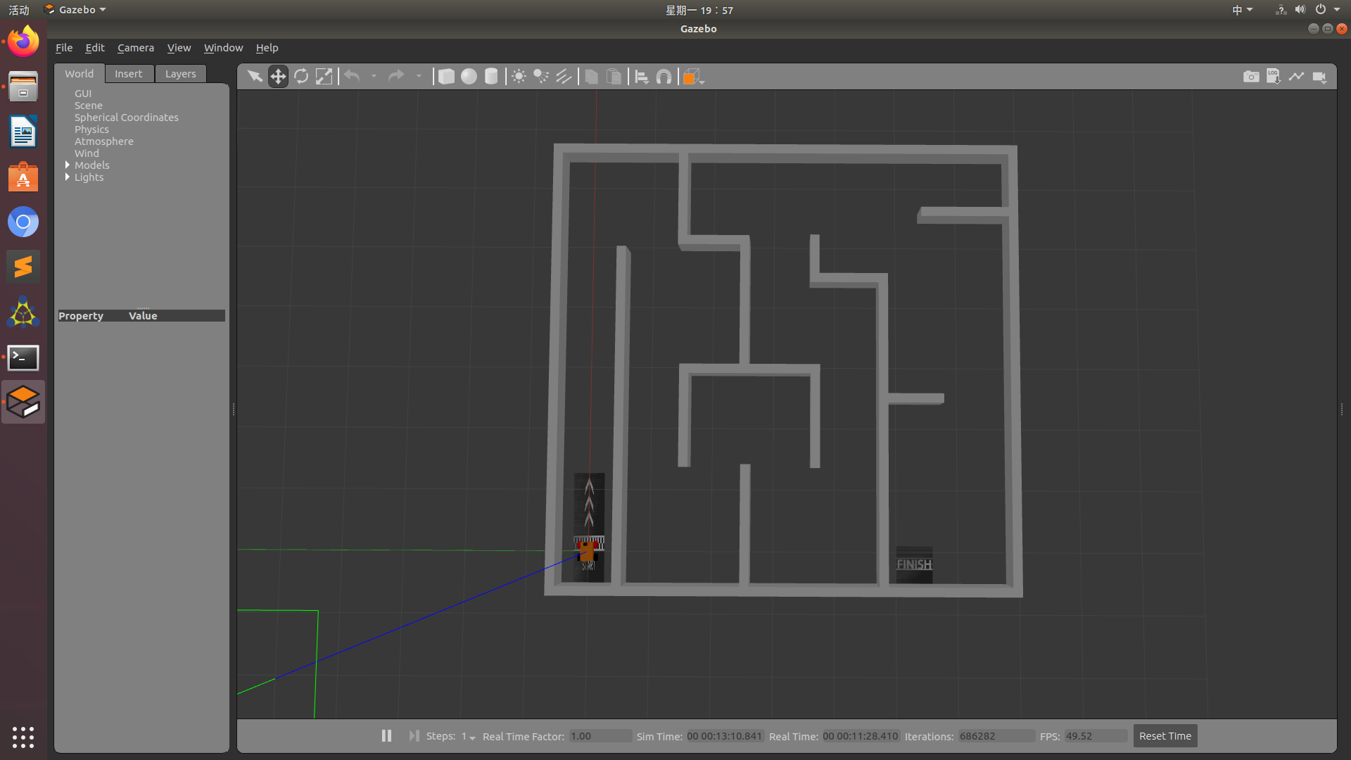Open the Camera menu
Screen dimensions: 1351x760
tap(135, 48)
